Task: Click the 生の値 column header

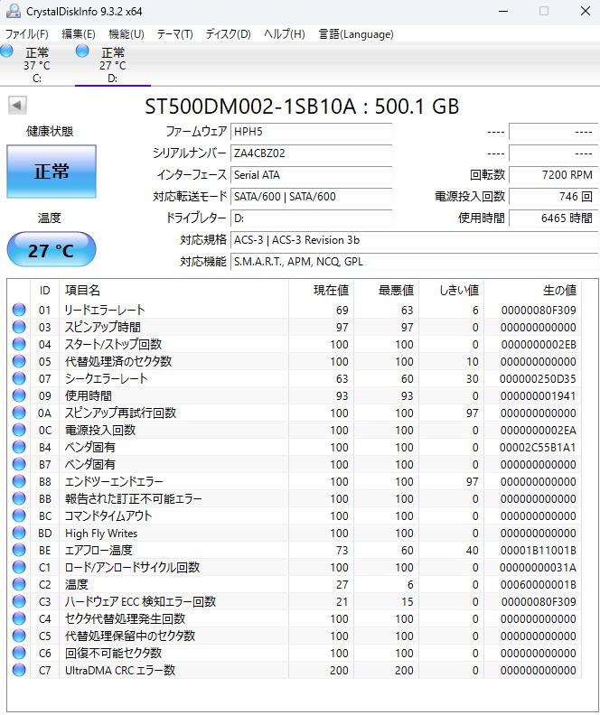Action: tap(533, 291)
